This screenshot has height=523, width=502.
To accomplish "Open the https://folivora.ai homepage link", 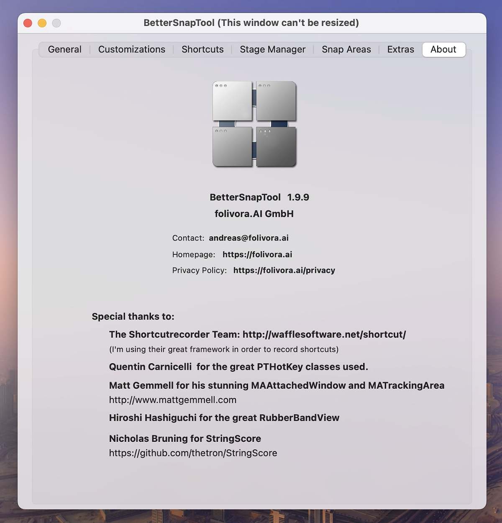I will coord(257,254).
